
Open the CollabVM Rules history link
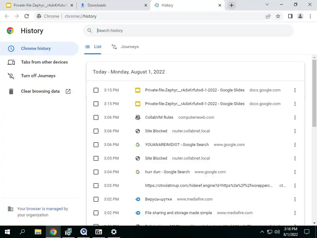[159, 117]
